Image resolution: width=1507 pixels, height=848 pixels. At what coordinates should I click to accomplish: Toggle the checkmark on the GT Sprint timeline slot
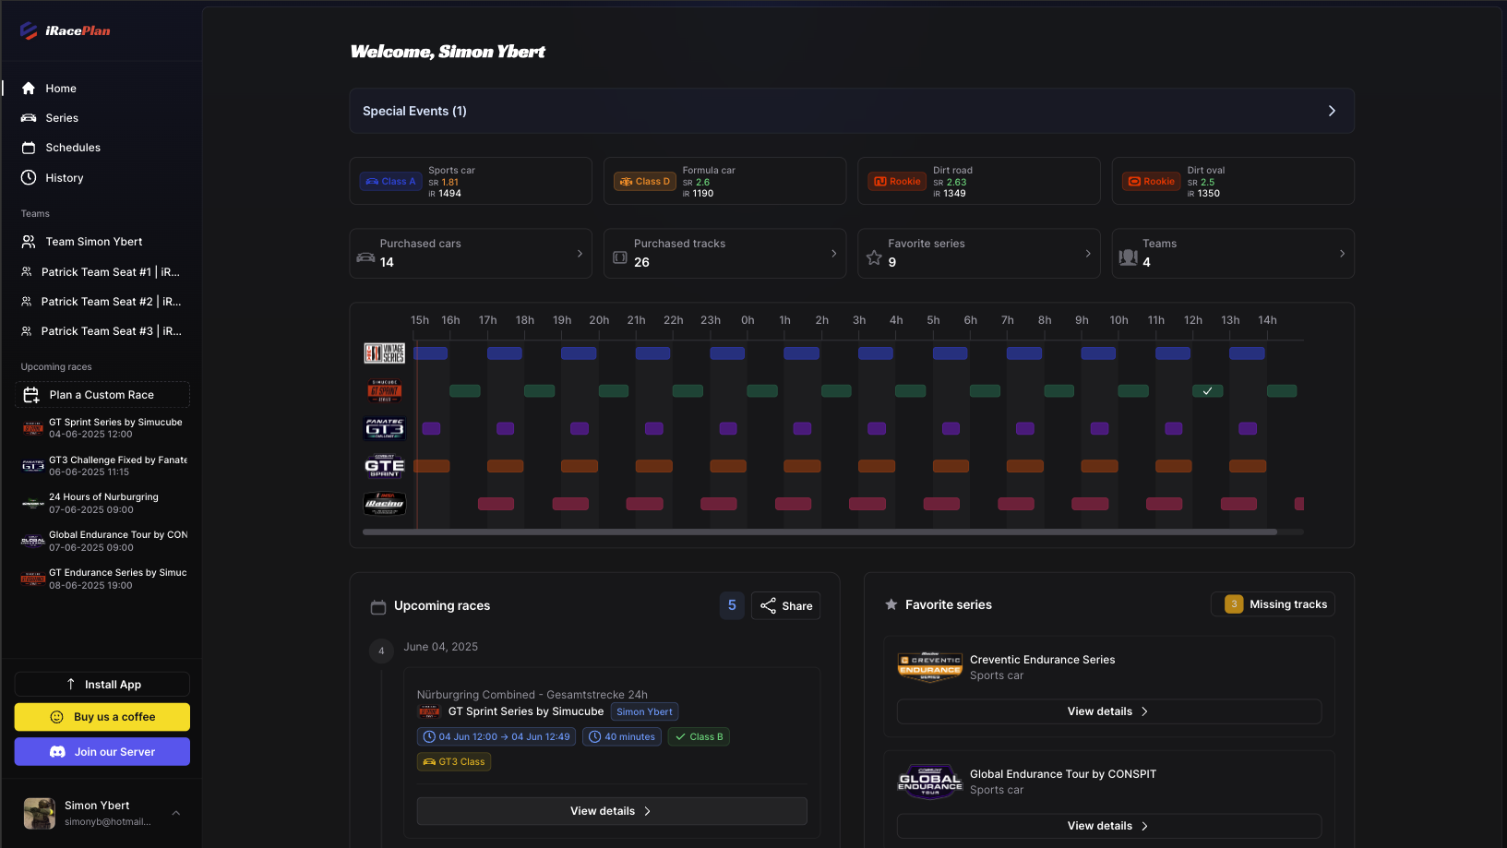click(1207, 390)
